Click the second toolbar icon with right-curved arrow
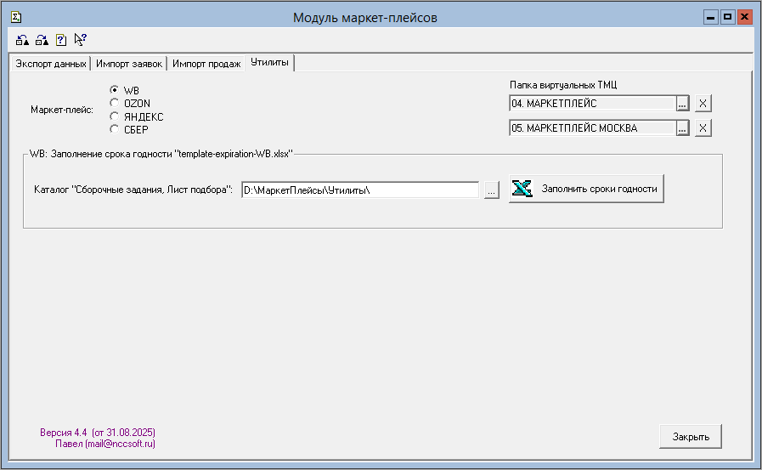762x470 pixels. [42, 39]
